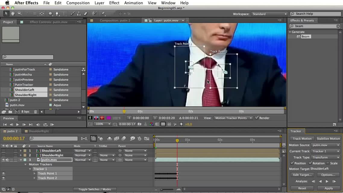Switch to ShoulderRight timeline tab
Screen dimensions: 343x193
coord(38,131)
